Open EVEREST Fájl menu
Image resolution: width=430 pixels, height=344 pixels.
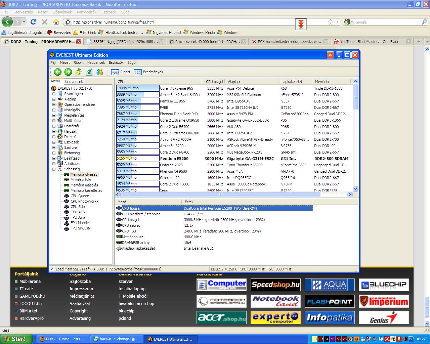(x=53, y=62)
